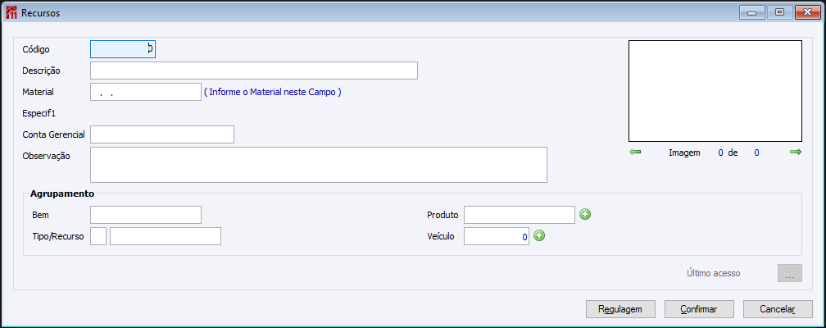Click the green plus icon beside Veículo

(x=539, y=236)
